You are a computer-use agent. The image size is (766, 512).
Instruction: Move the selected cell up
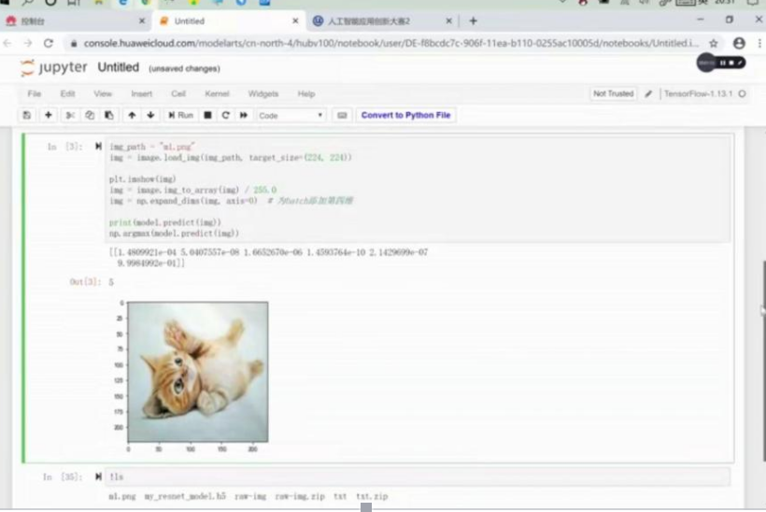pyautogui.click(x=131, y=115)
